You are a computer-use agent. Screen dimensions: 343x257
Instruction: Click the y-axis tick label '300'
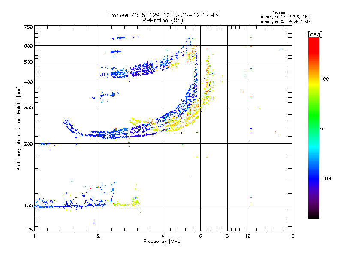coord(28,108)
